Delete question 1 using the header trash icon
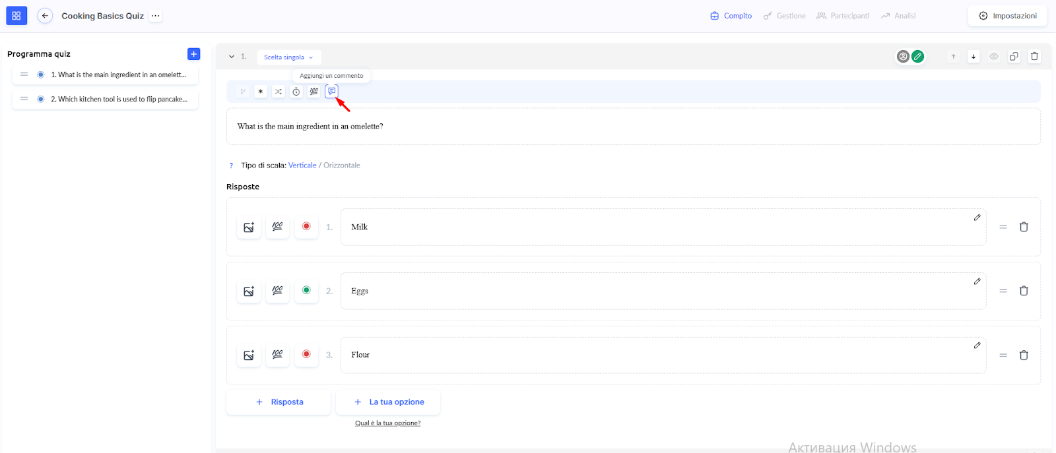Viewport: 1056px width, 453px height. [x=1034, y=57]
